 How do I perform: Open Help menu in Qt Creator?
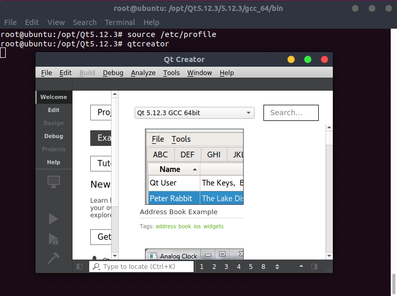226,73
